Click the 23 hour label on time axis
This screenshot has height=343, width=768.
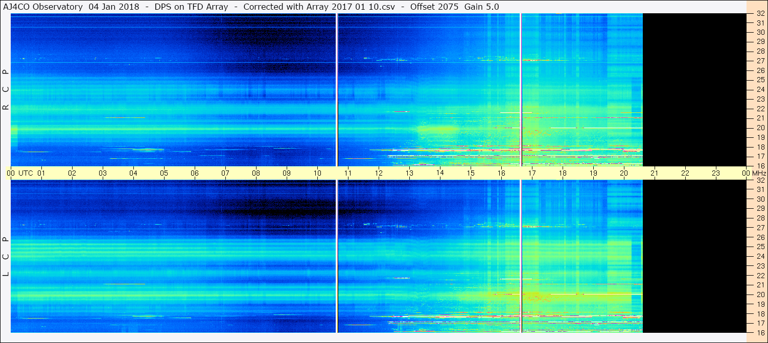[x=716, y=173]
